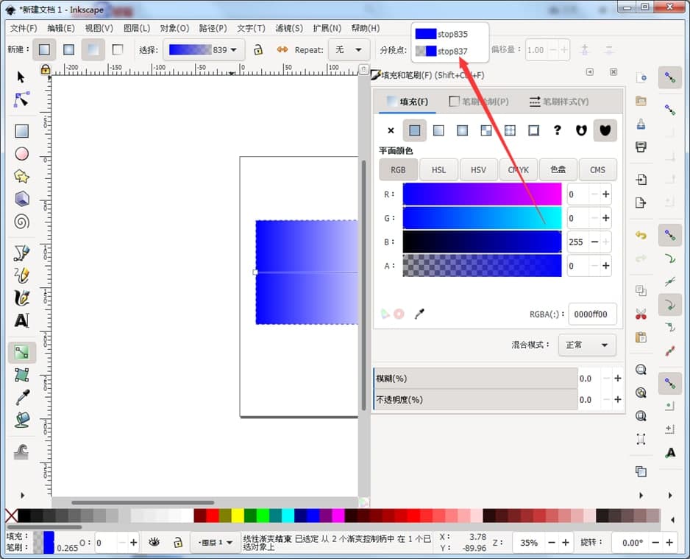Select the Star tool
Image resolution: width=690 pixels, height=559 pixels.
coord(21,176)
